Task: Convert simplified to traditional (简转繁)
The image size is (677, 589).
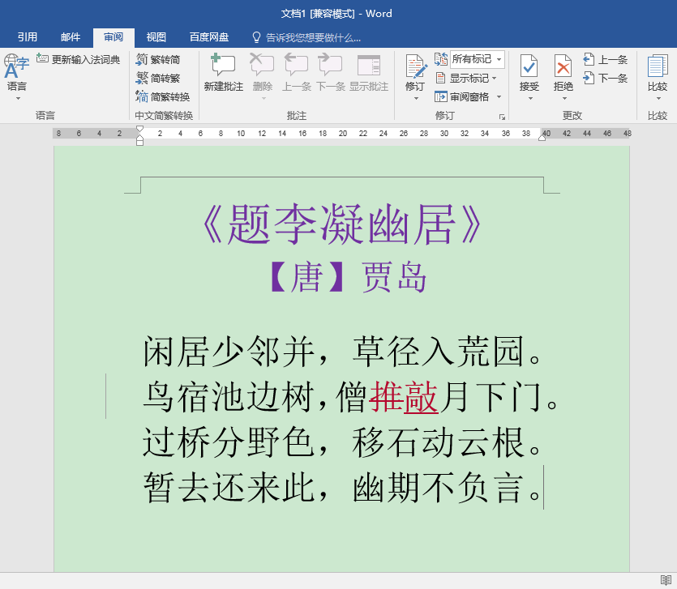Action: [x=158, y=78]
